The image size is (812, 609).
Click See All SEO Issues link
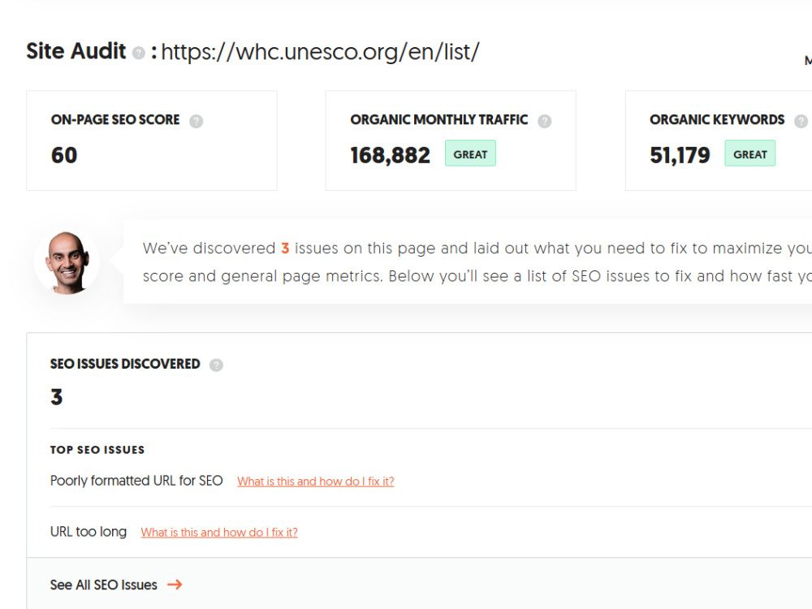coord(104,585)
